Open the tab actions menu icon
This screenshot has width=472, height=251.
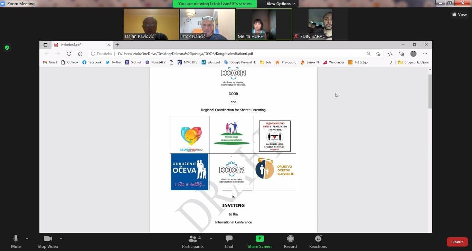45,45
